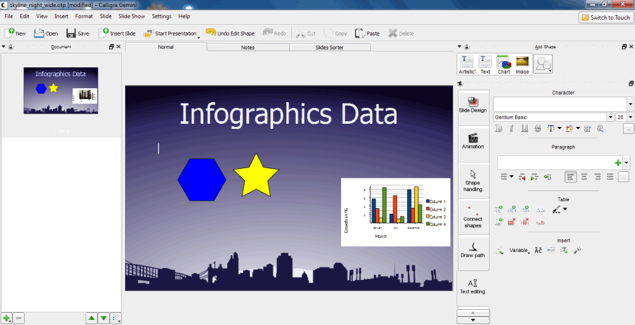This screenshot has width=635, height=325.
Task: Select the Text editing tool
Action: [472, 288]
